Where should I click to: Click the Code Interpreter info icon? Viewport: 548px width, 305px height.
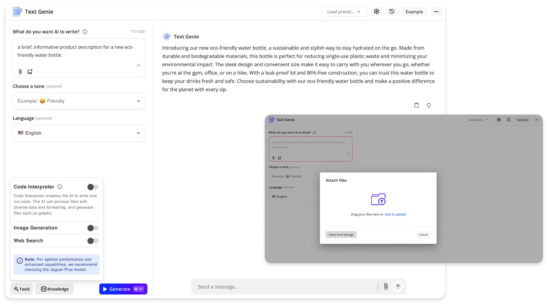click(60, 187)
